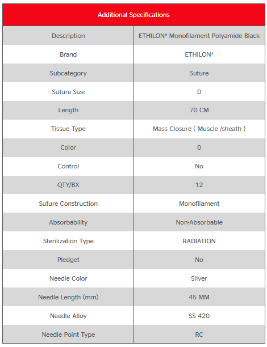This screenshot has height=347, width=267.
Task: Select the 70 CM length value
Action: (199, 110)
